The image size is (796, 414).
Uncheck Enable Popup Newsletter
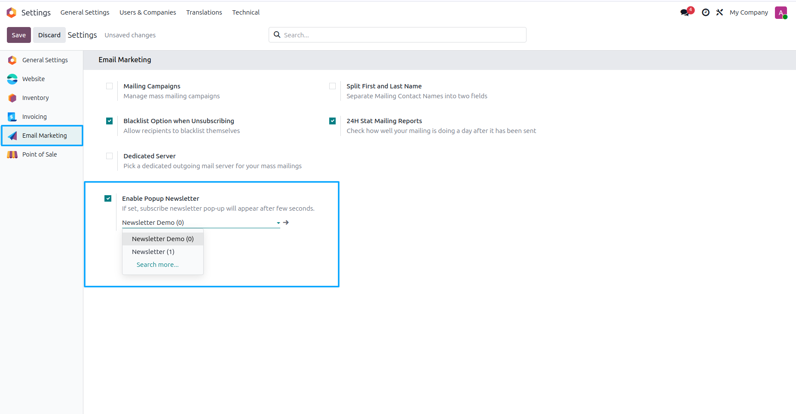(x=108, y=199)
